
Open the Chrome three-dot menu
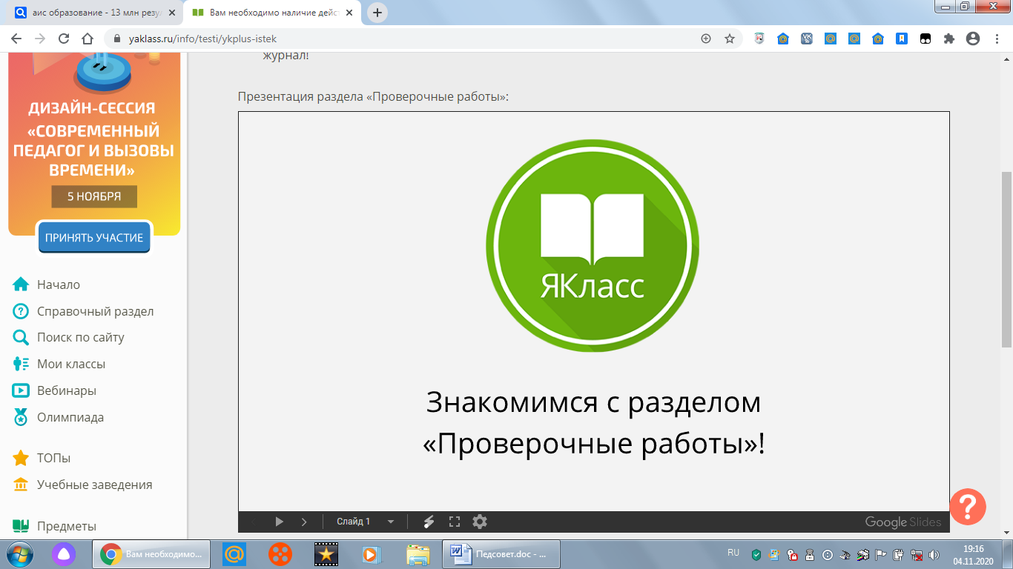point(997,39)
